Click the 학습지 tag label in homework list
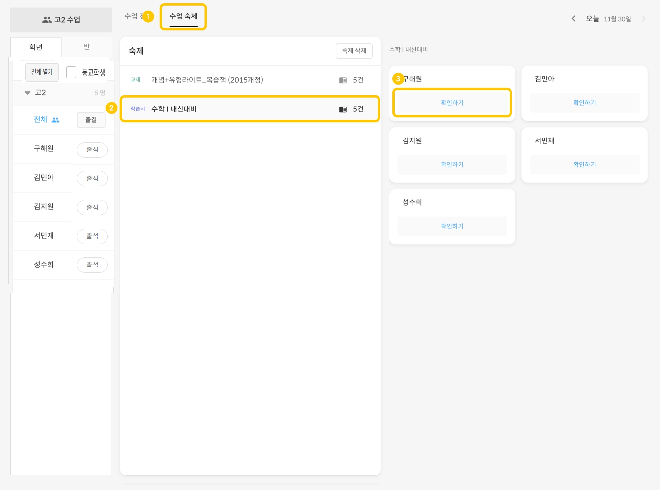 click(x=138, y=109)
